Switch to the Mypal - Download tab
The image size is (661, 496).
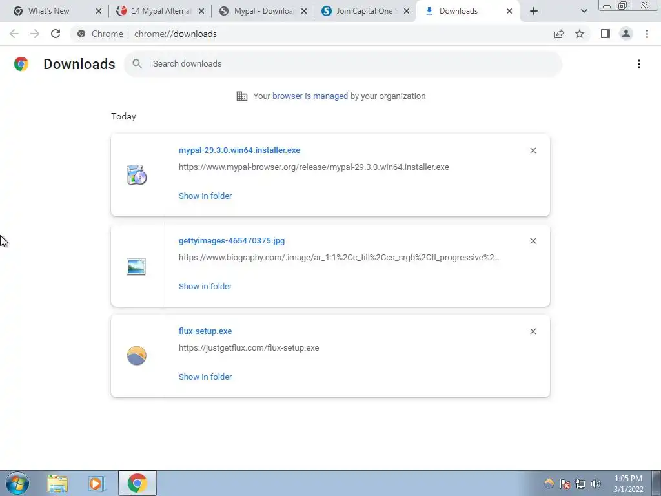tap(263, 11)
